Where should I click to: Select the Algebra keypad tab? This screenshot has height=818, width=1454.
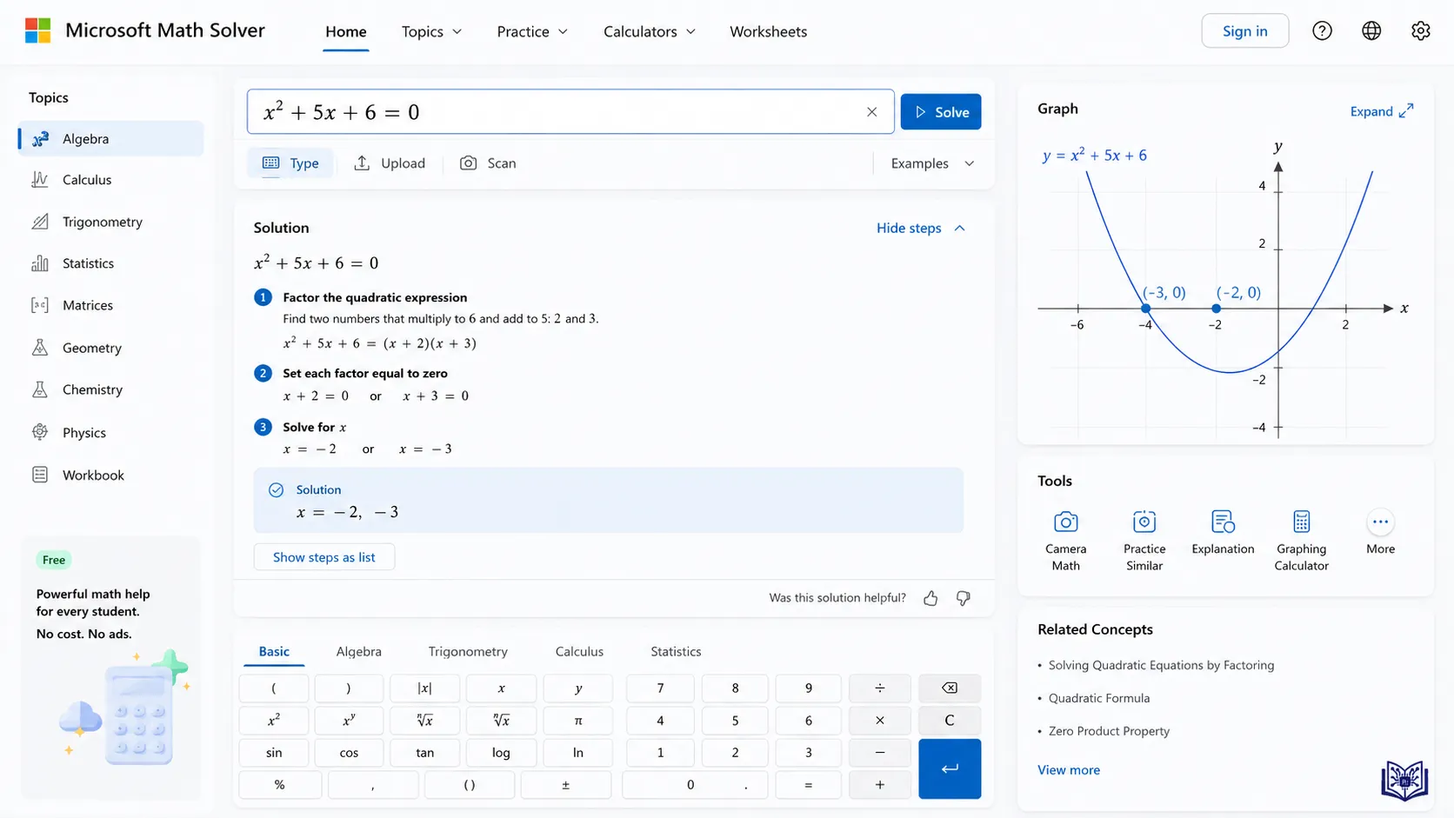[358, 651]
